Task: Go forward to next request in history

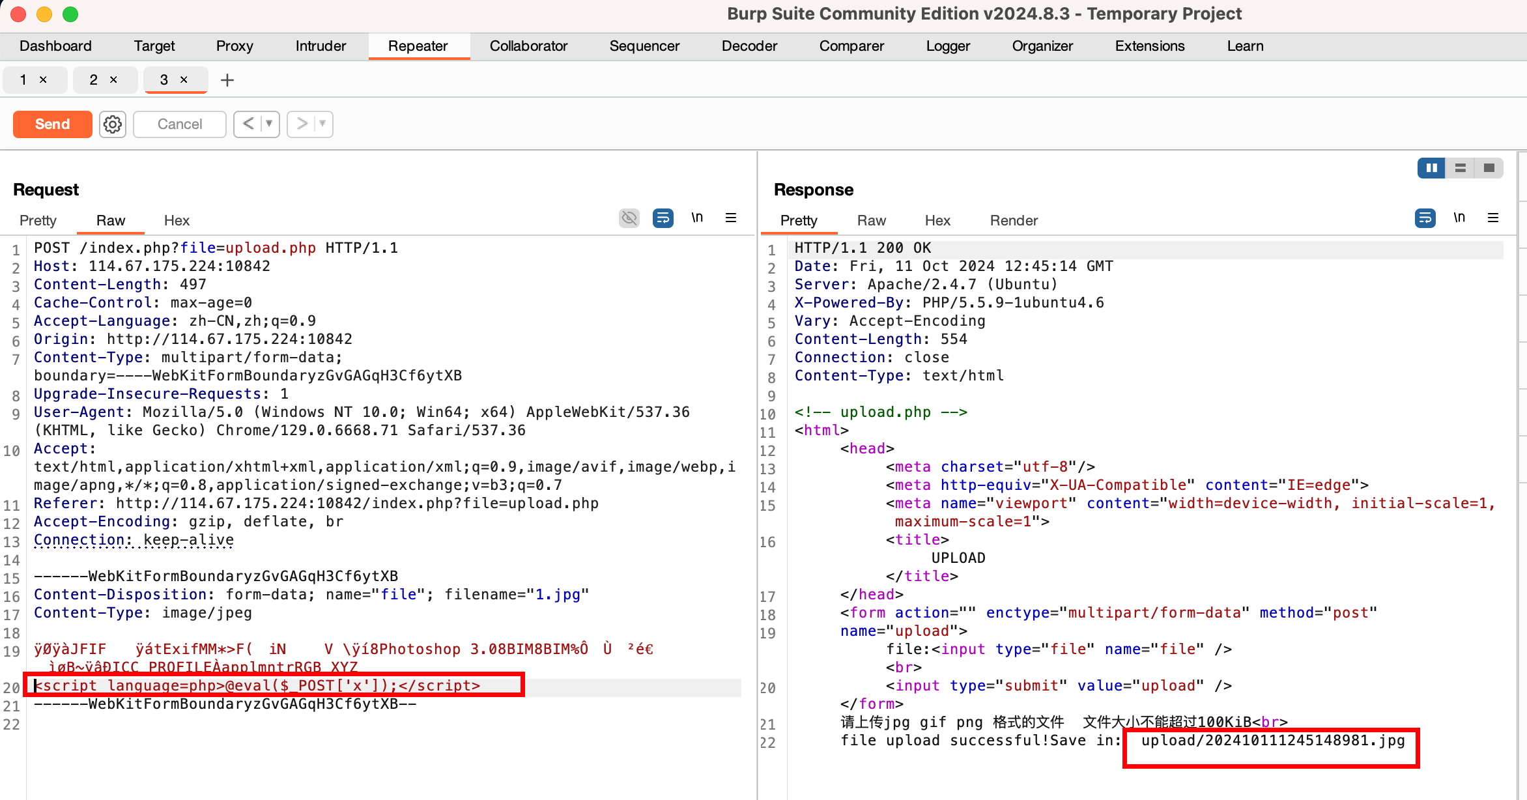Action: click(302, 124)
